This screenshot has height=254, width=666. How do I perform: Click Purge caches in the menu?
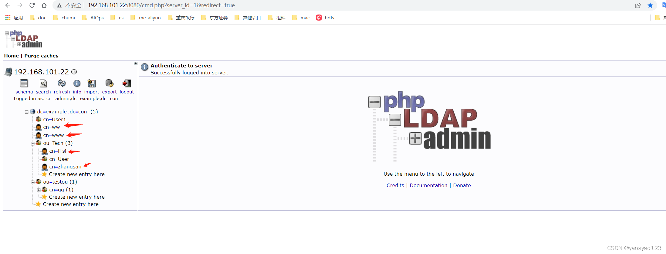point(41,56)
